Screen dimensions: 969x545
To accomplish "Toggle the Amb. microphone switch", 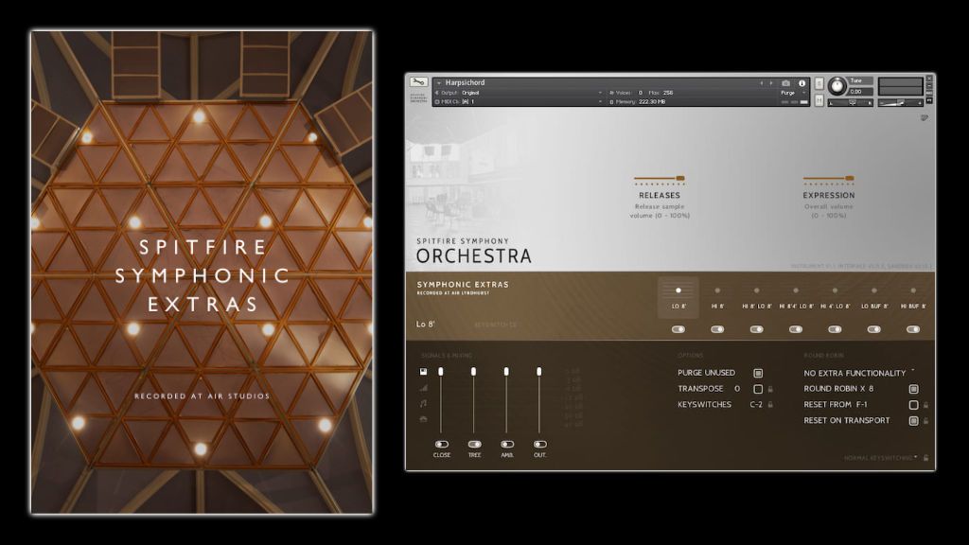I will coord(507,445).
